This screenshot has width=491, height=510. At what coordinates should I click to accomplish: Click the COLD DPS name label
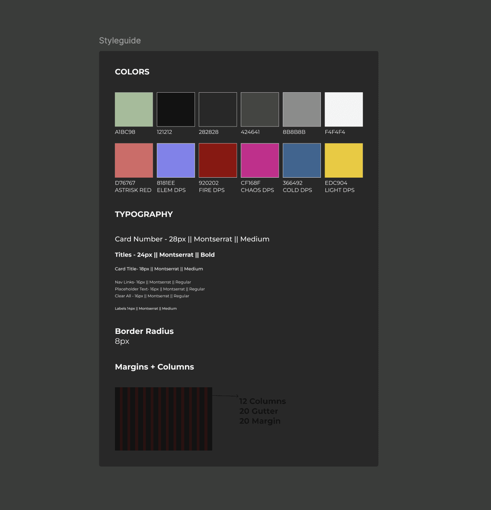click(297, 190)
